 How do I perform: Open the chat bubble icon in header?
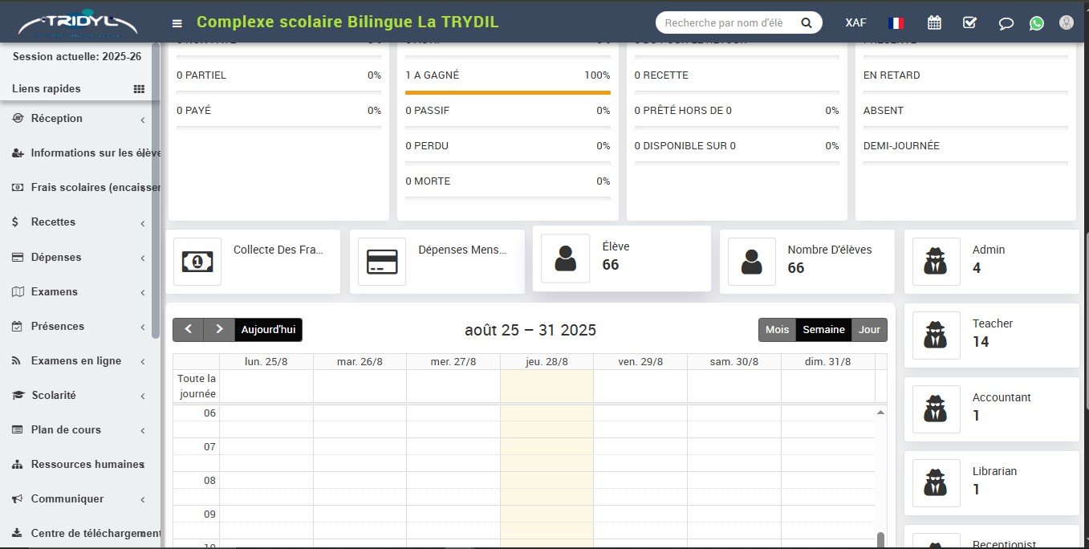[x=1006, y=23]
